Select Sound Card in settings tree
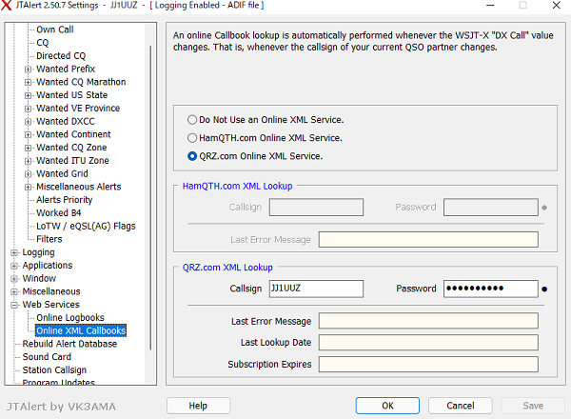The width and height of the screenshot is (571, 419). 47,357
